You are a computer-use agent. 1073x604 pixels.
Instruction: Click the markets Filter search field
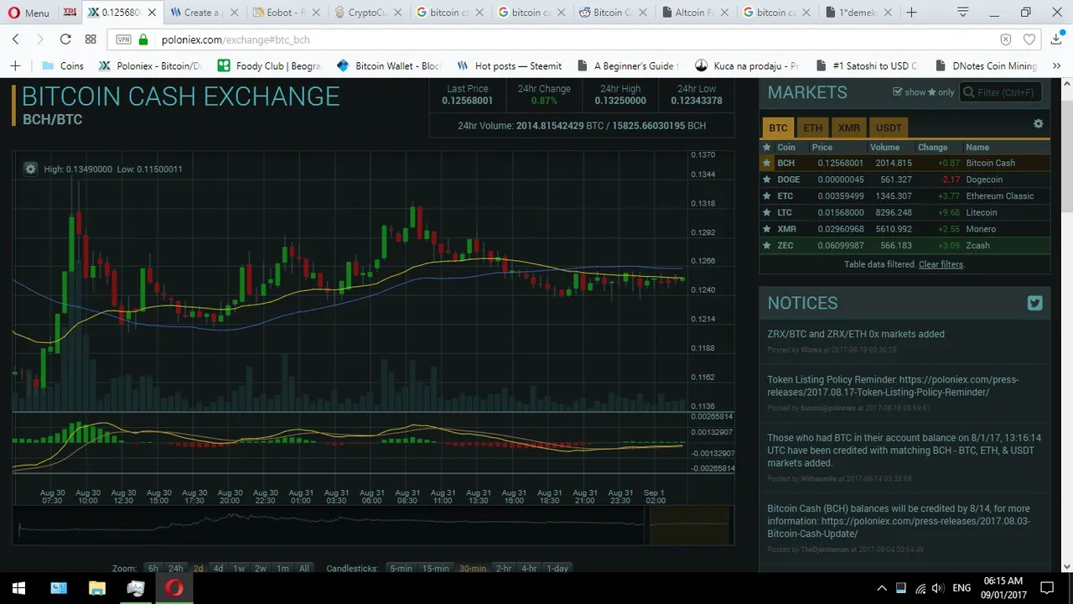tap(1001, 92)
